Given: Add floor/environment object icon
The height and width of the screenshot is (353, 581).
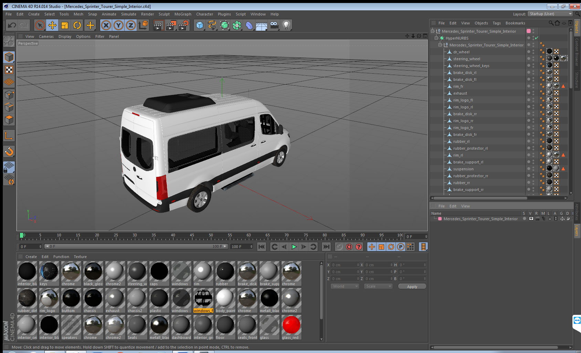Looking at the screenshot, I should pos(262,25).
